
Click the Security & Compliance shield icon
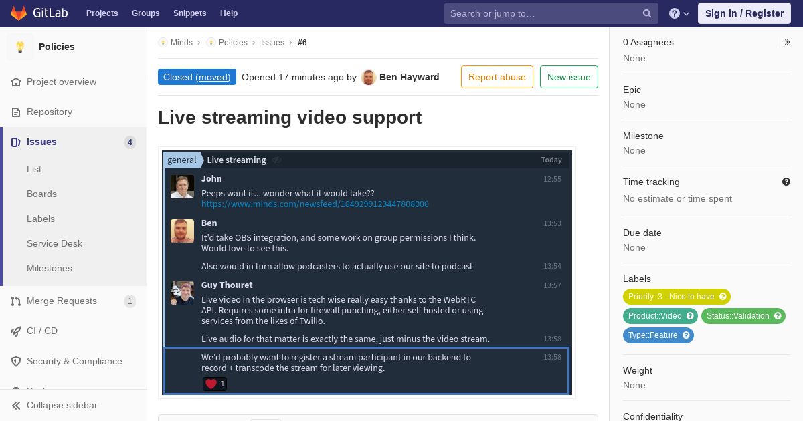pyautogui.click(x=16, y=361)
